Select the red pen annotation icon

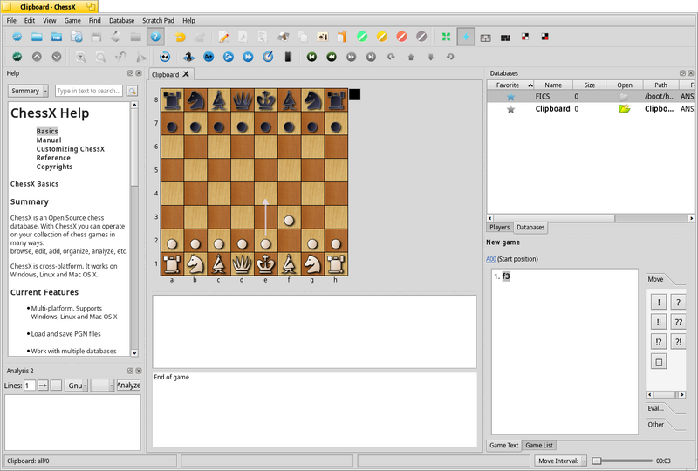pyautogui.click(x=401, y=37)
